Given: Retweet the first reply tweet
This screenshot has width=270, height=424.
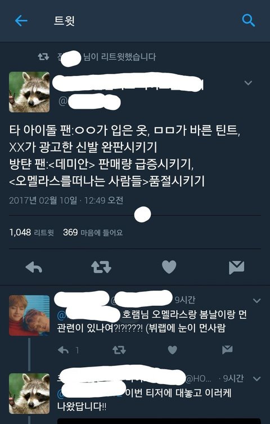Looking at the screenshot, I should pyautogui.click(x=119, y=350).
